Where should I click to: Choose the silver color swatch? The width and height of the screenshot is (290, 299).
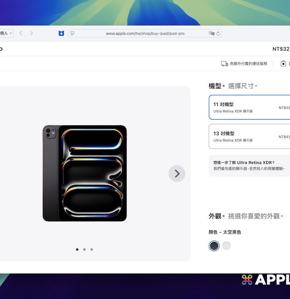[x=226, y=246]
